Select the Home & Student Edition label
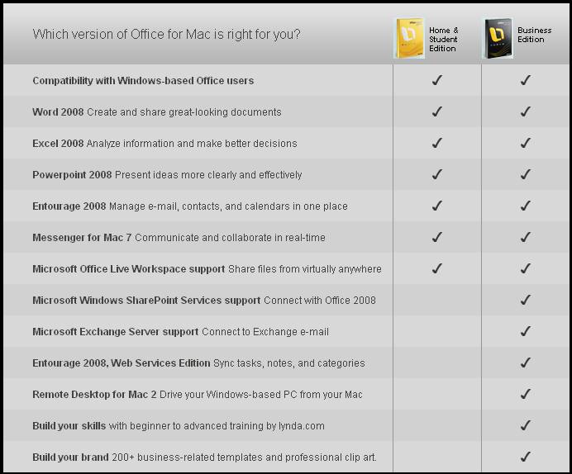Image resolution: width=572 pixels, height=474 pixels. (443, 40)
